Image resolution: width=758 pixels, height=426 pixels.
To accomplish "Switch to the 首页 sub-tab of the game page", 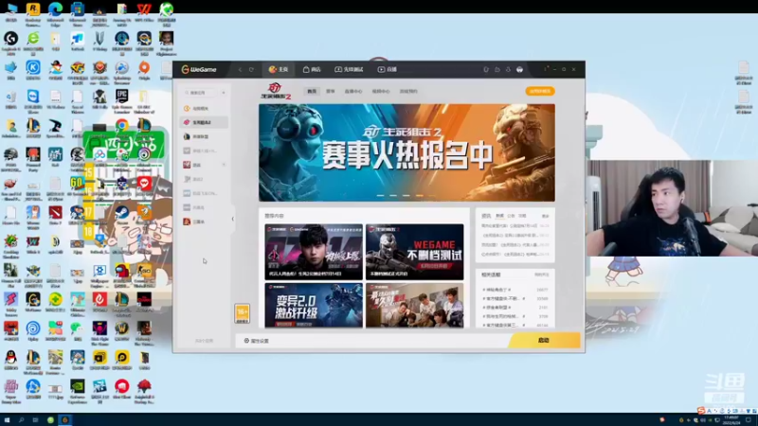I will pos(312,91).
